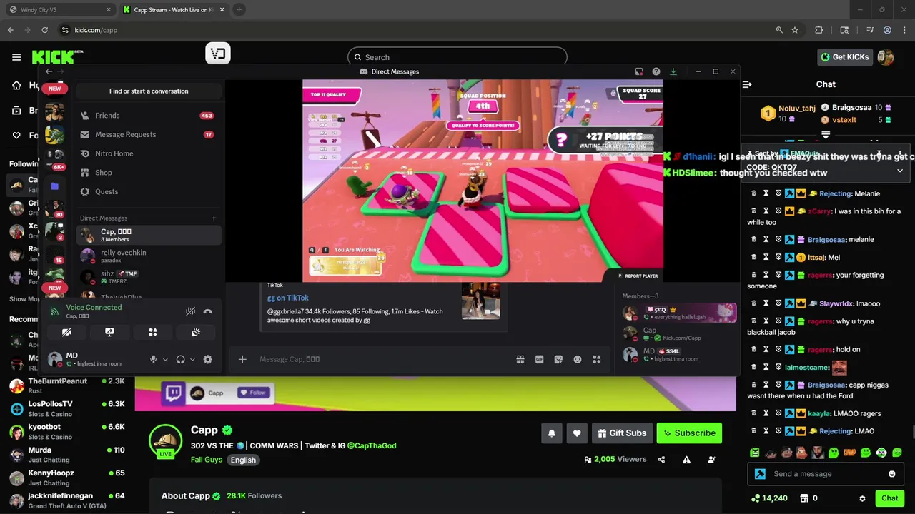The height and width of the screenshot is (514, 915).
Task: Click the Kick search field
Action: pyautogui.click(x=457, y=57)
